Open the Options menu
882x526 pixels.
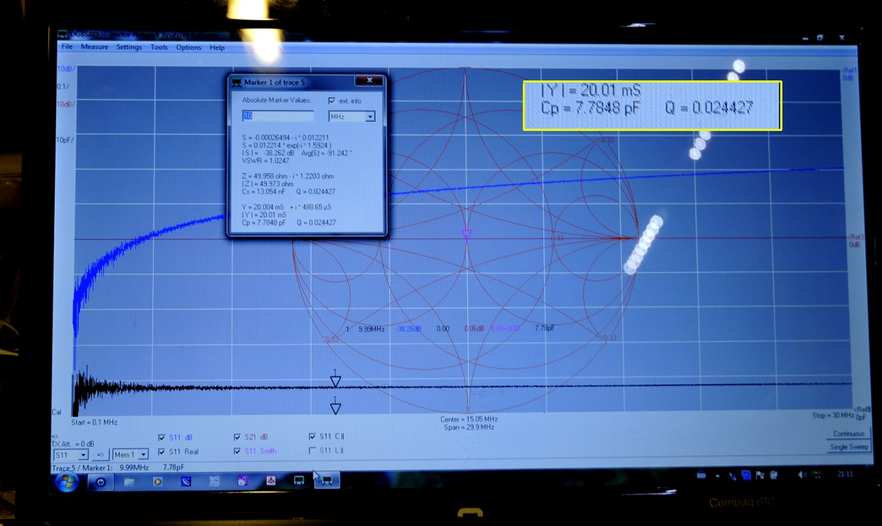[188, 48]
